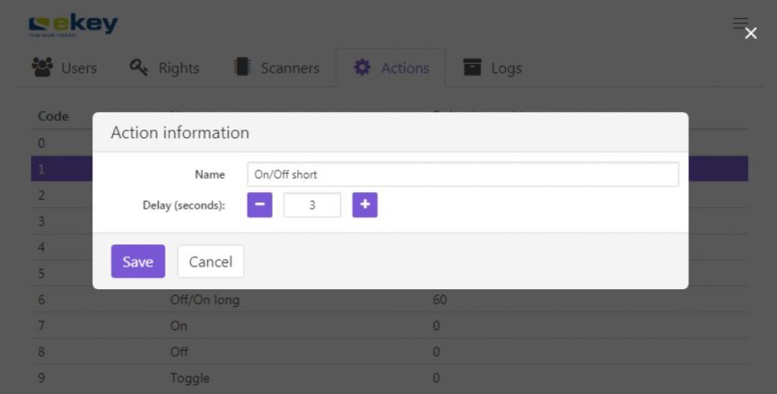Click the Actions gear icon
The height and width of the screenshot is (394, 777).
click(x=361, y=66)
